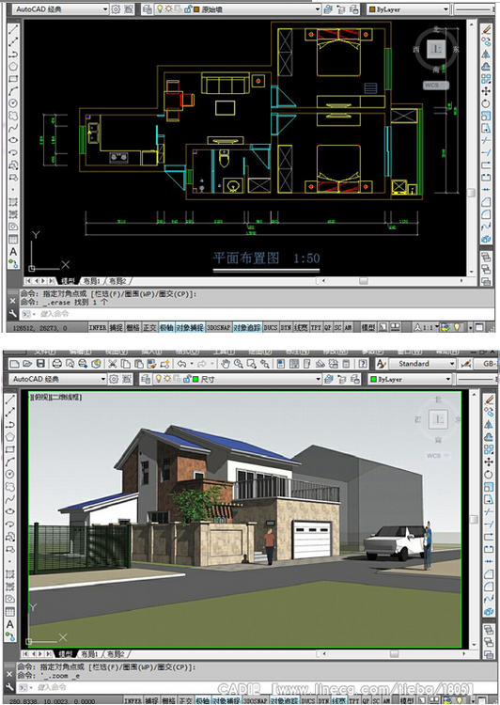
Task: Select the Circle tool in top window
Action: [13, 103]
